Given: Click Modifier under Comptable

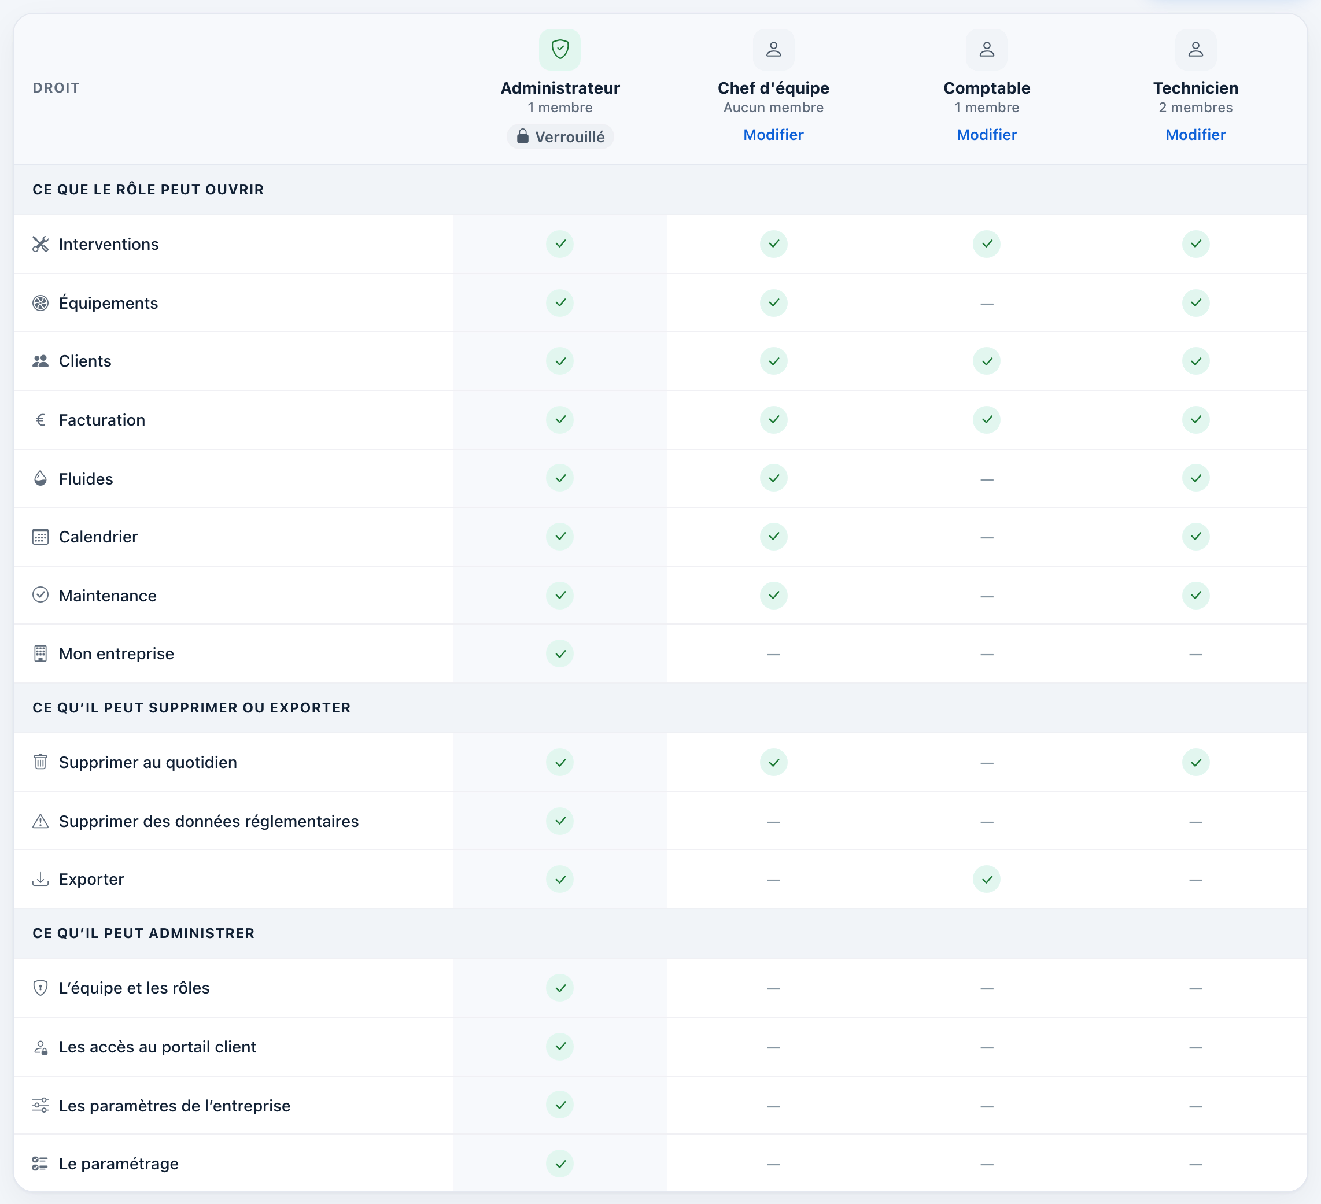Looking at the screenshot, I should 986,135.
